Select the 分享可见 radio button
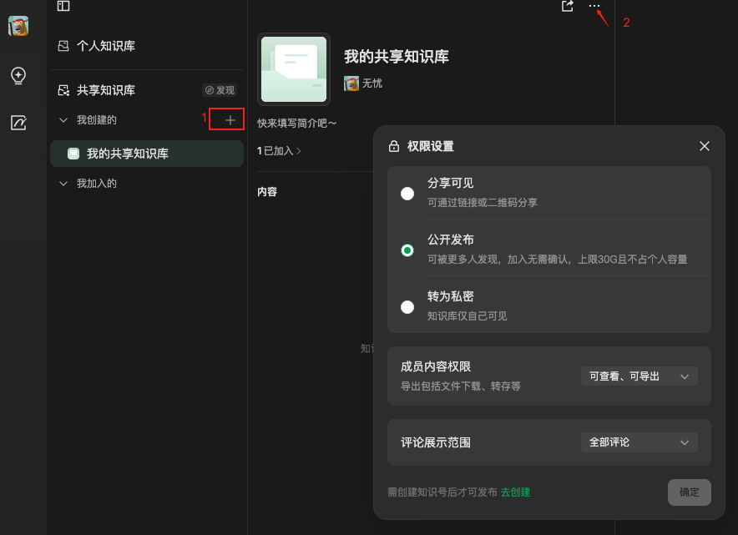The width and height of the screenshot is (738, 535). (x=407, y=193)
